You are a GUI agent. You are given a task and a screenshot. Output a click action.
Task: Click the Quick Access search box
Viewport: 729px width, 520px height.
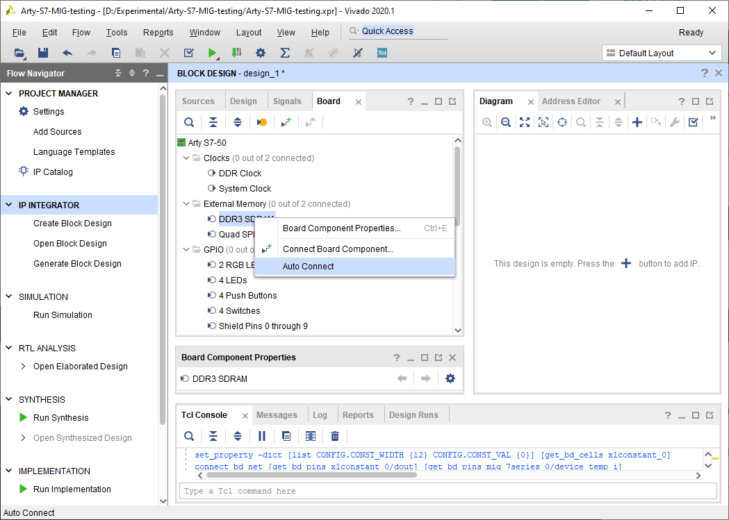[x=399, y=31]
